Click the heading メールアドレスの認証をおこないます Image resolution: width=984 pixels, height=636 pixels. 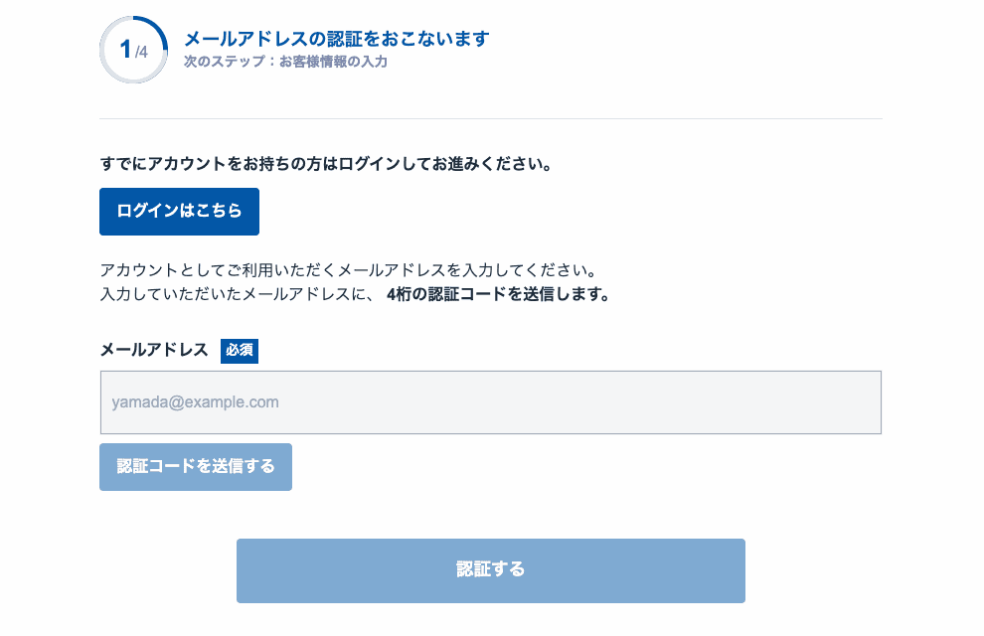coord(336,39)
